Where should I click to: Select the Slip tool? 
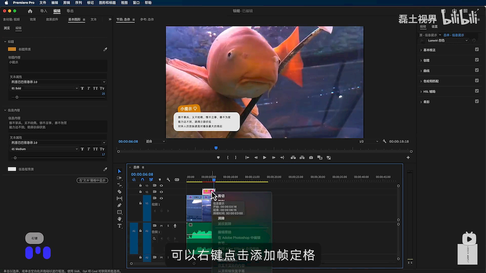pos(120,198)
